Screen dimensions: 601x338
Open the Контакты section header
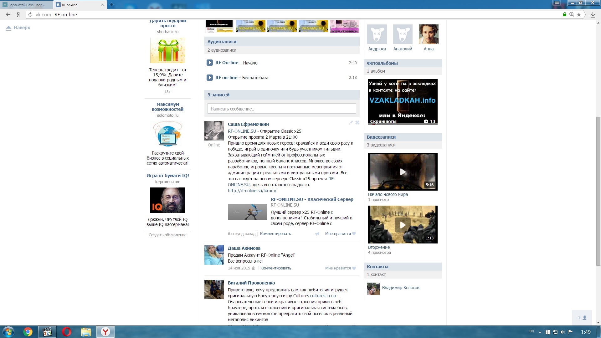click(x=403, y=267)
